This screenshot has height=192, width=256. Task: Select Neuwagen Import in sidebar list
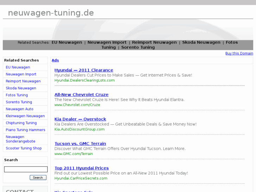[x=21, y=74]
